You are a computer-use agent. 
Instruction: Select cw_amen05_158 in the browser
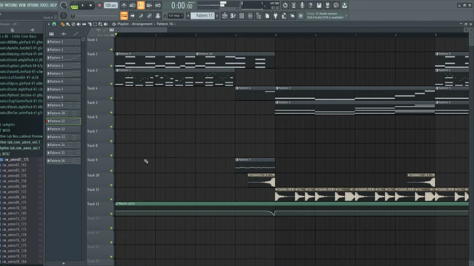tap(14, 181)
